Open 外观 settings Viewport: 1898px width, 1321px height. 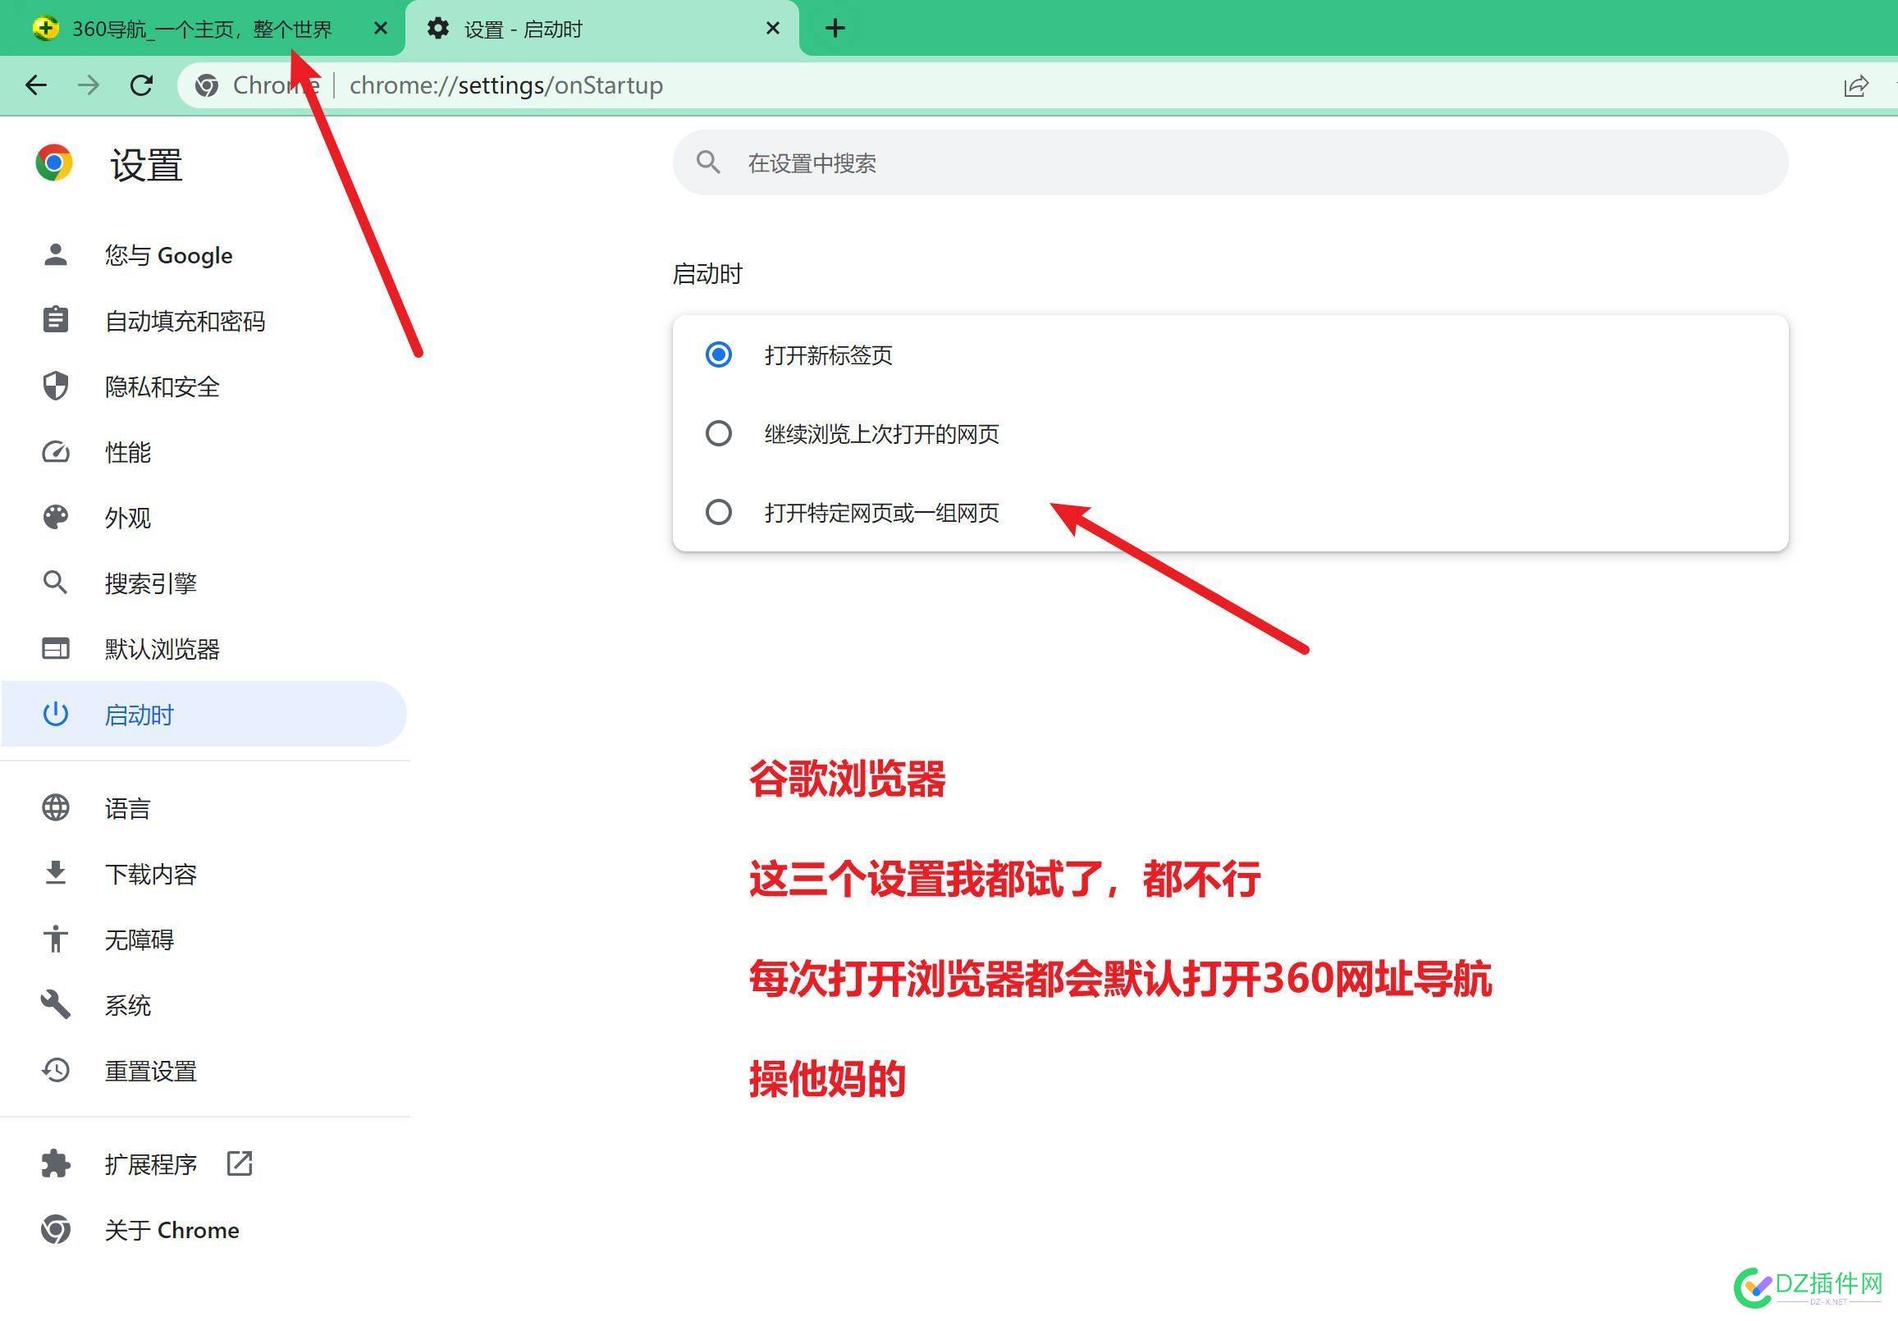tap(204, 518)
